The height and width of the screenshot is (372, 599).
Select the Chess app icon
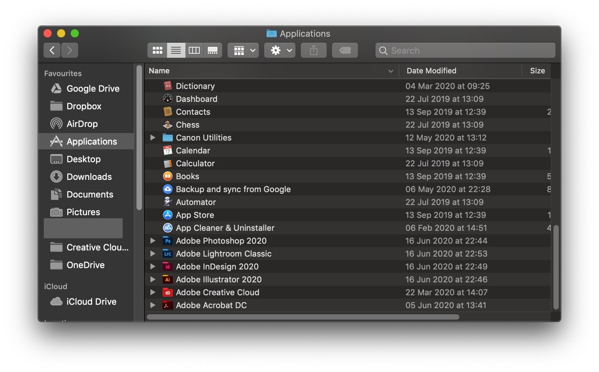tap(167, 124)
